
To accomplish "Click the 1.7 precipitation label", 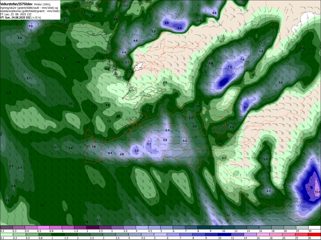I will (70, 104).
